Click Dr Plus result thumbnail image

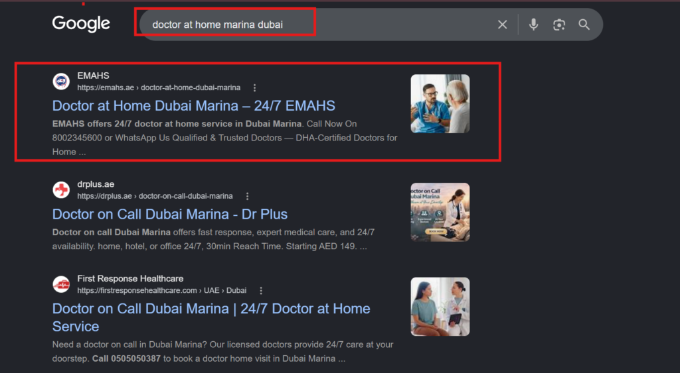coord(440,213)
